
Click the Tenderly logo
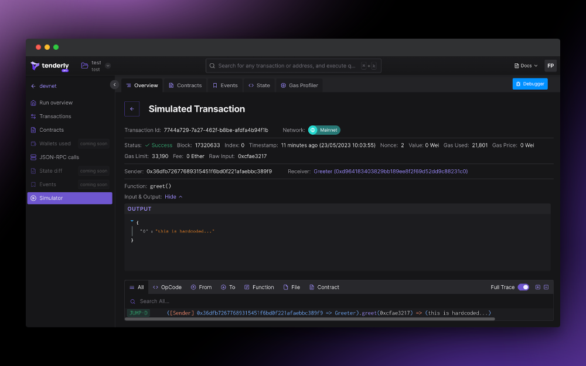point(50,66)
